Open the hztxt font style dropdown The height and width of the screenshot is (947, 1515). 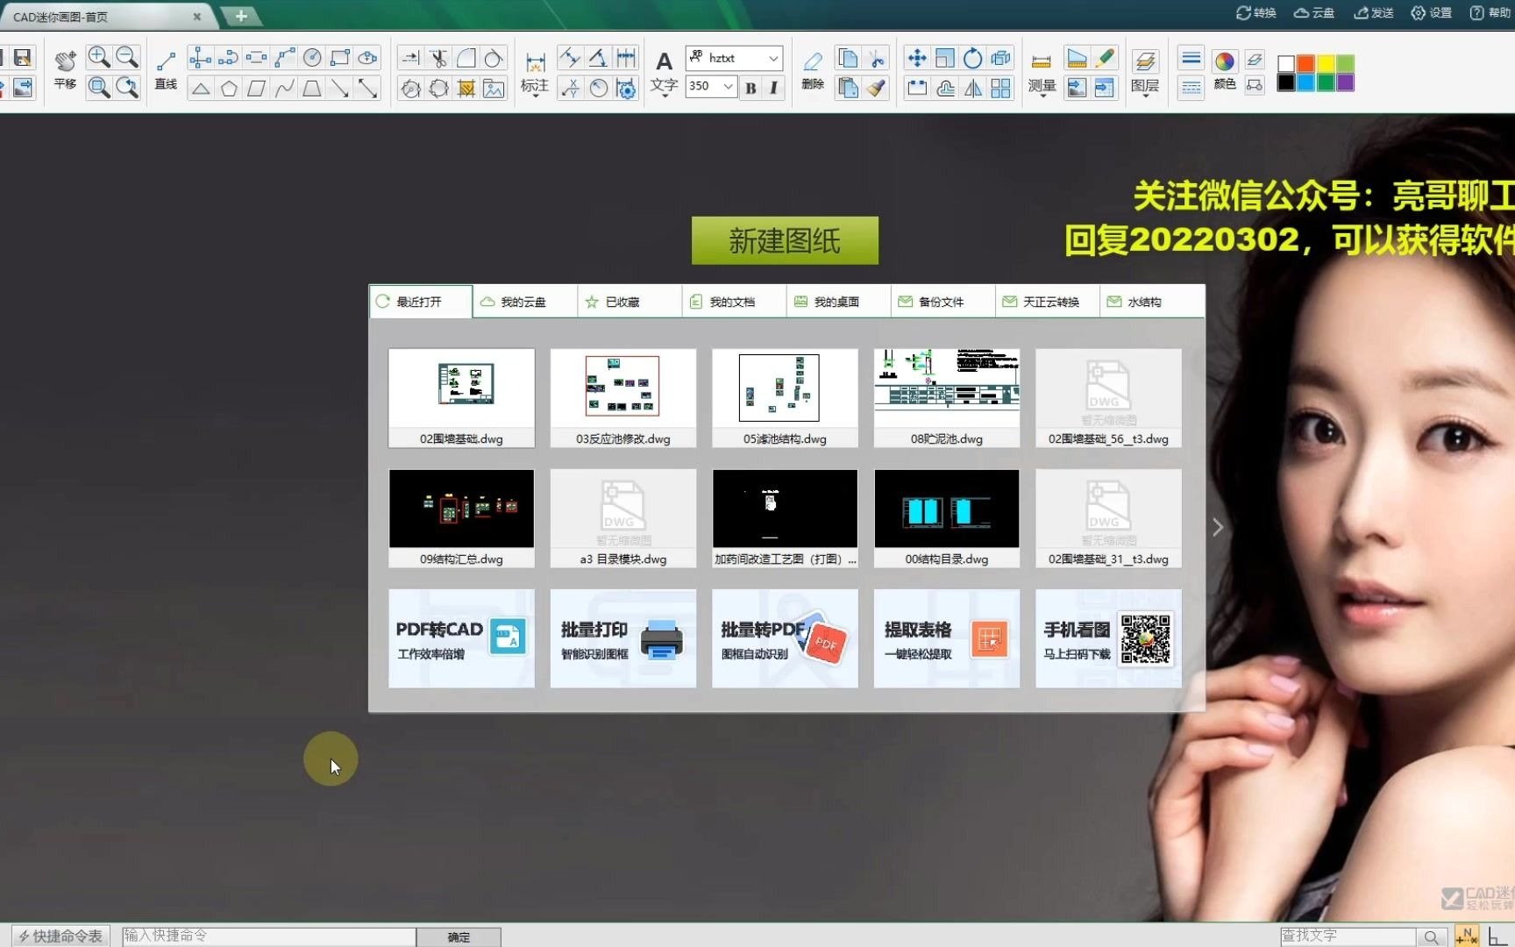click(733, 58)
